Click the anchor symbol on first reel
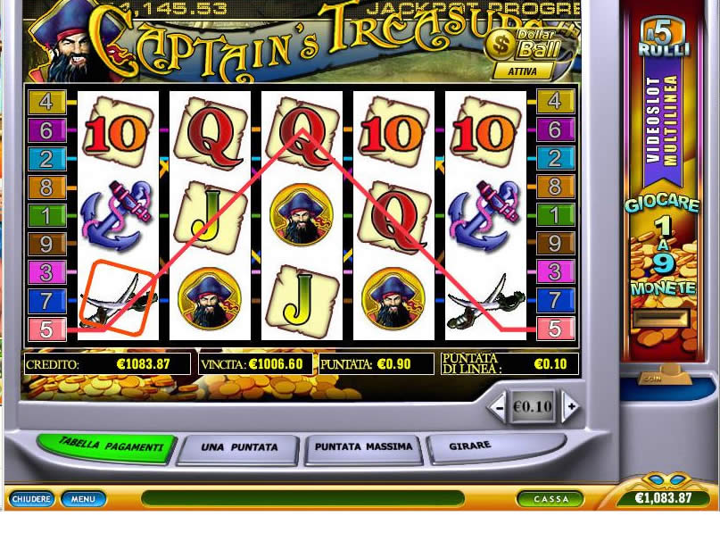The width and height of the screenshot is (720, 558). (x=117, y=215)
